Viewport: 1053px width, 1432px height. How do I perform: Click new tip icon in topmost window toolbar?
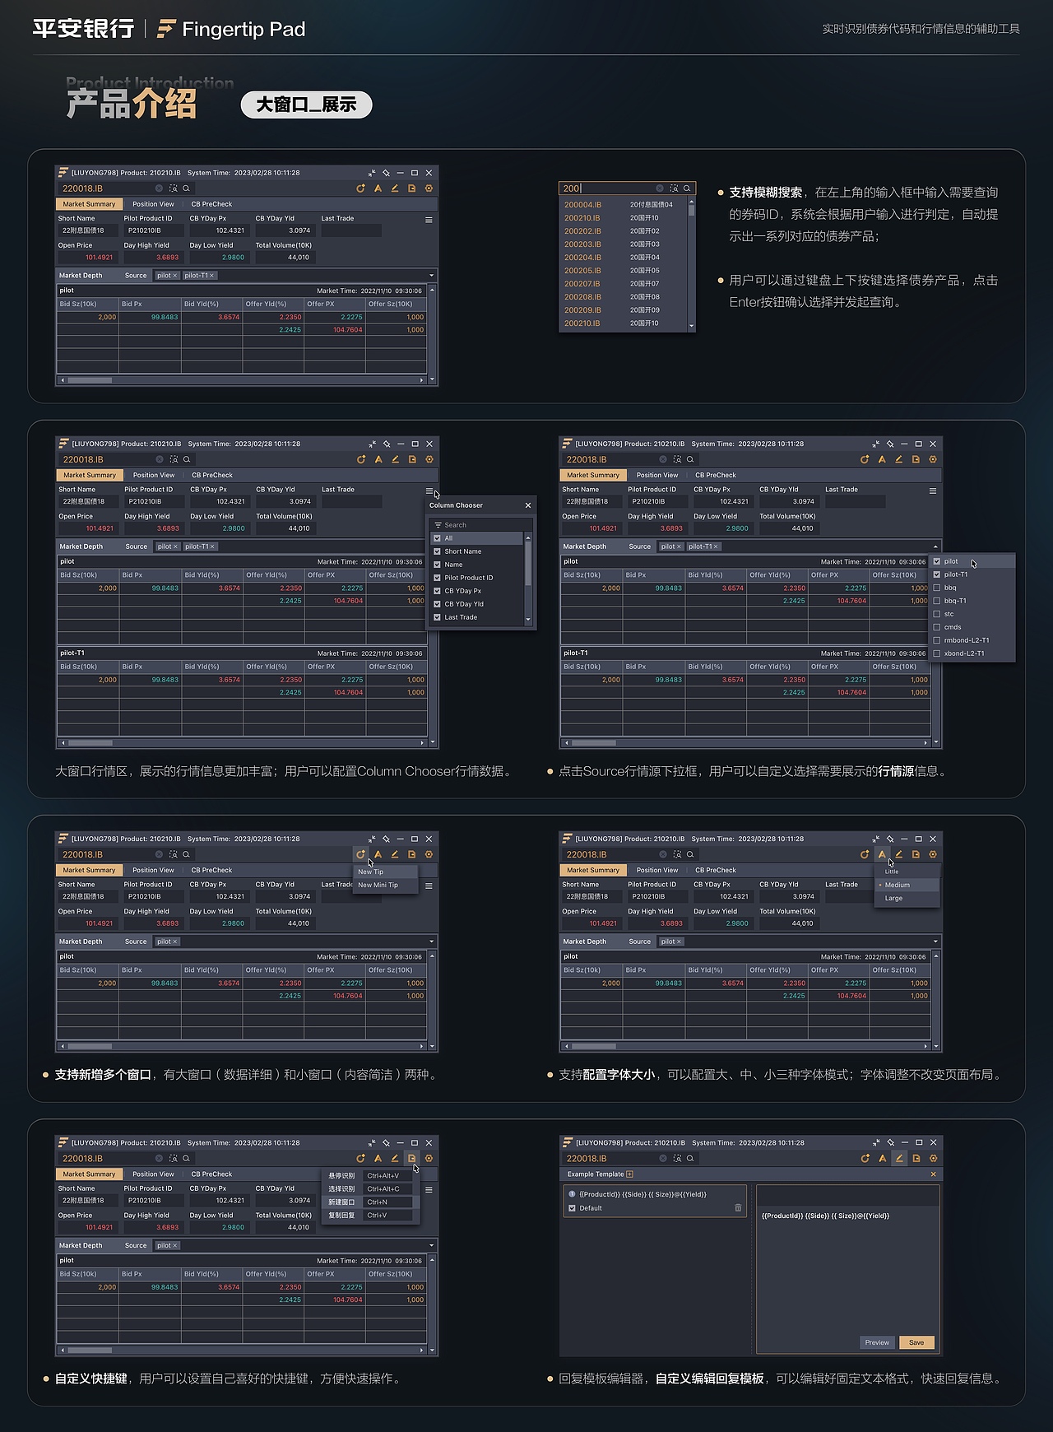(360, 188)
